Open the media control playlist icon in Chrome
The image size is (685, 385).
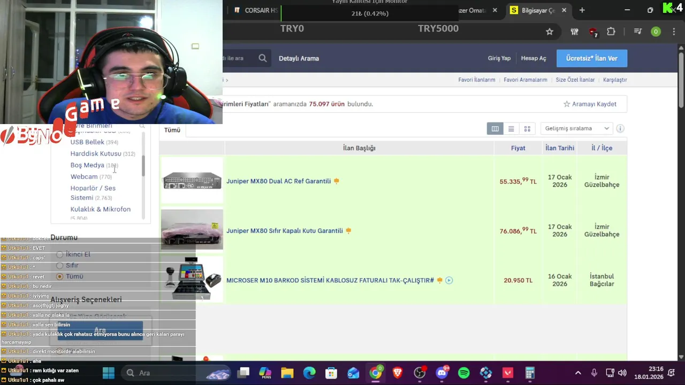637,32
